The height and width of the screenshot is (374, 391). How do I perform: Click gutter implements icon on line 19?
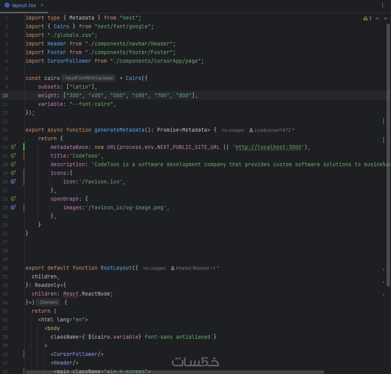[x=13, y=172]
